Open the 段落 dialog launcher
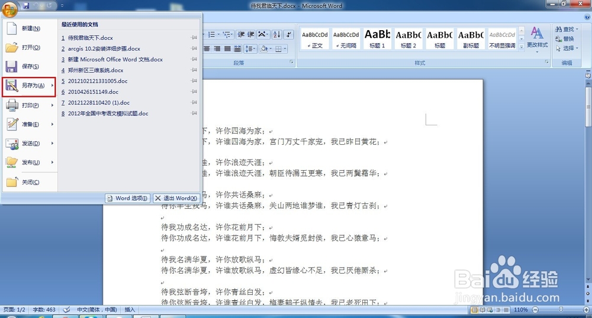592x318 pixels. tap(291, 62)
